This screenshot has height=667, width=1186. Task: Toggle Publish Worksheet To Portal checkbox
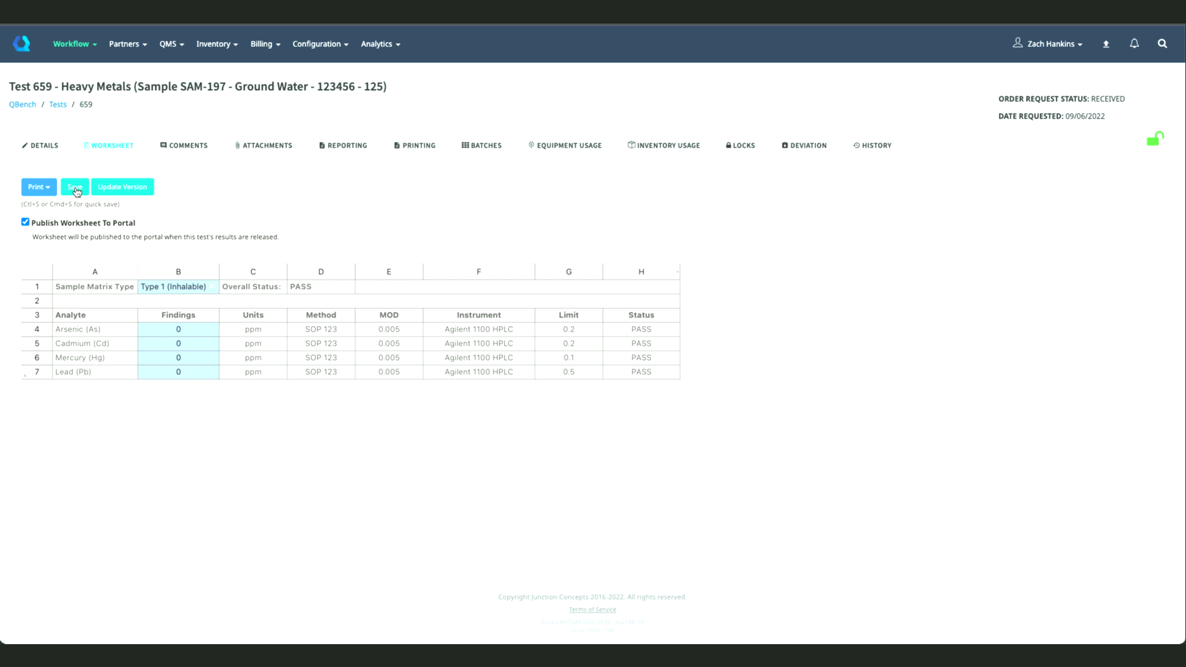[25, 222]
